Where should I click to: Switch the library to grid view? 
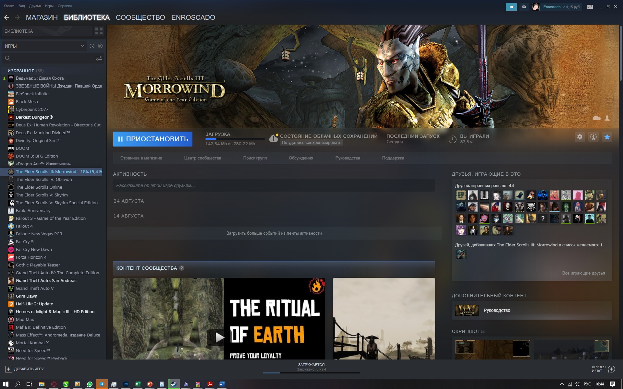tap(99, 31)
